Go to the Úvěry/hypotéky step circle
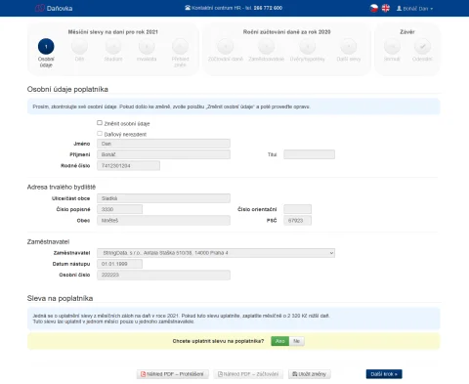 click(x=308, y=47)
